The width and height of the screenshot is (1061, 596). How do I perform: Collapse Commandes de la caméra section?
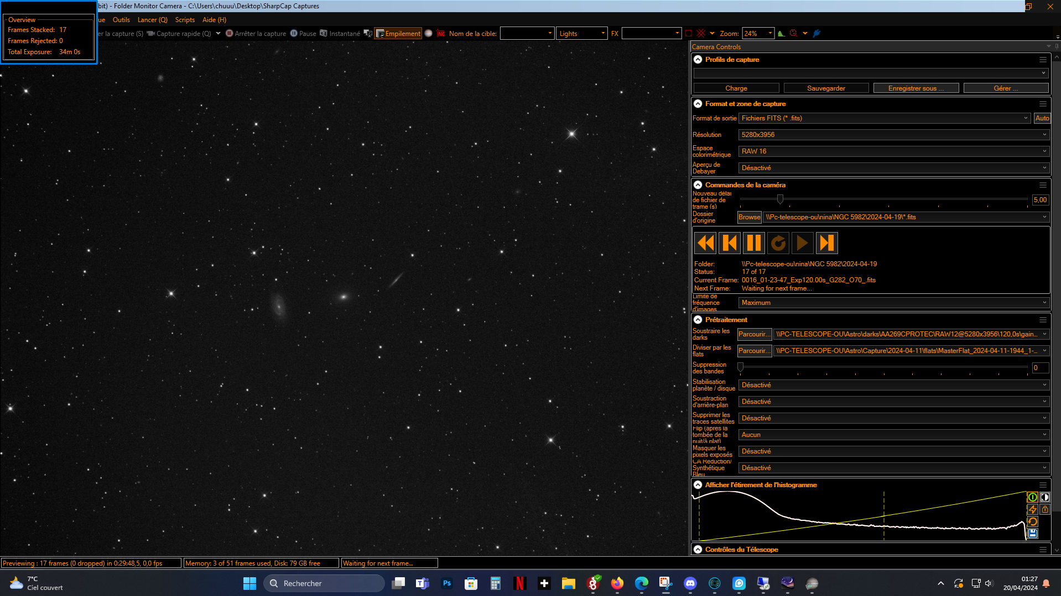[698, 185]
